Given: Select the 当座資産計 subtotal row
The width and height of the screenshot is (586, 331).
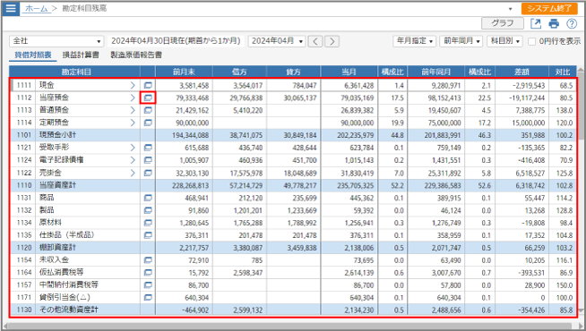Looking at the screenshot, I should (x=293, y=185).
